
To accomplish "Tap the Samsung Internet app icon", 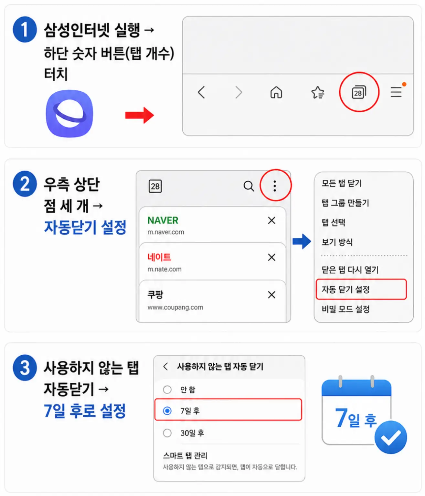I will [69, 114].
